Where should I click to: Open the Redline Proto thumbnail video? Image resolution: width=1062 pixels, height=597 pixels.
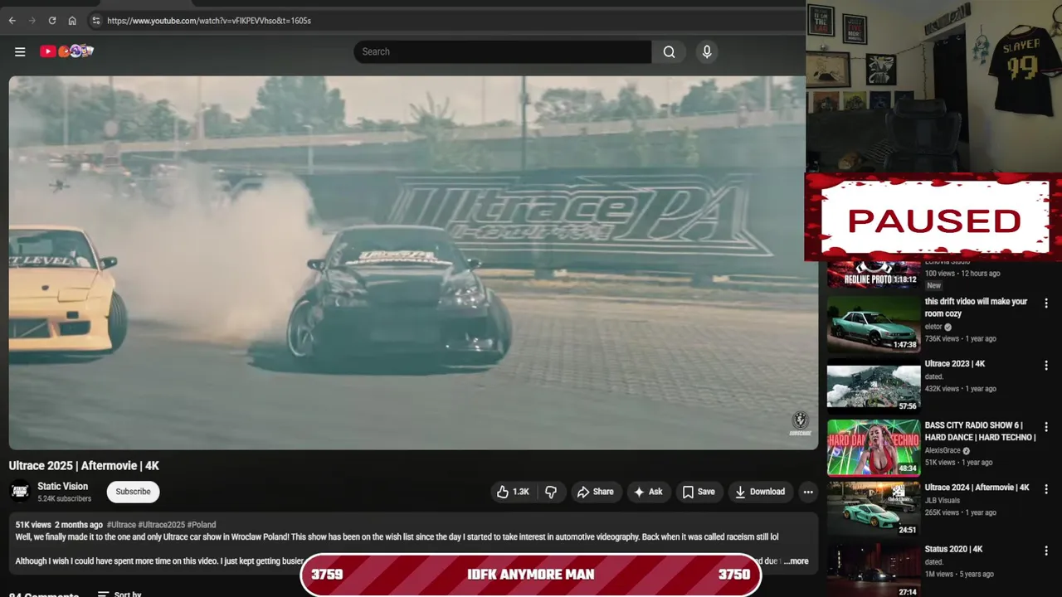(x=874, y=274)
